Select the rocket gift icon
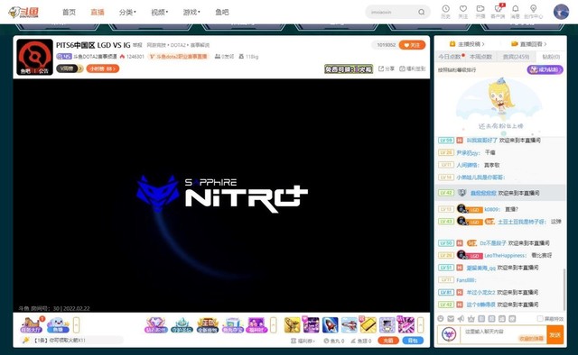This screenshot has width=578, height=355. 330,325
